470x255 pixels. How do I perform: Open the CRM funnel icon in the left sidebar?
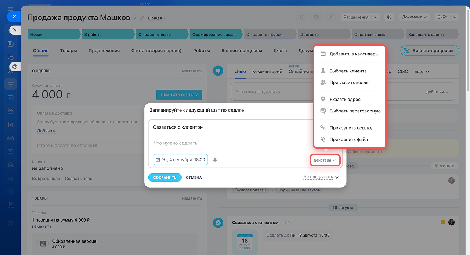click(x=11, y=84)
